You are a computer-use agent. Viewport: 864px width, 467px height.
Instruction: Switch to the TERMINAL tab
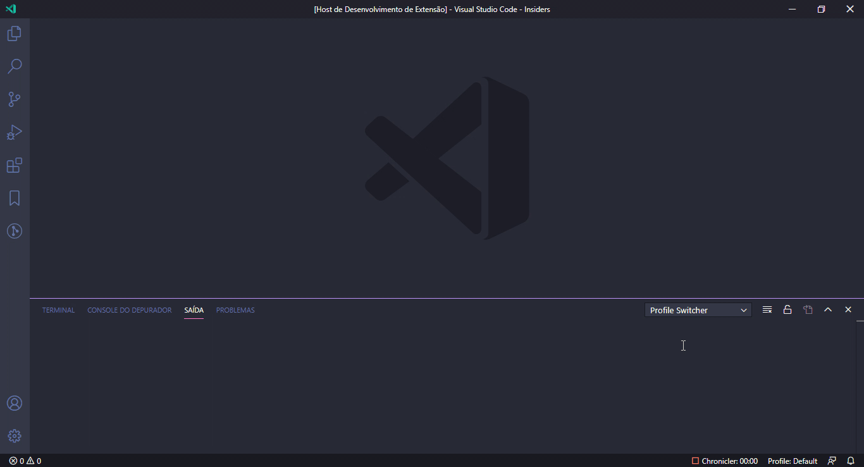point(58,309)
